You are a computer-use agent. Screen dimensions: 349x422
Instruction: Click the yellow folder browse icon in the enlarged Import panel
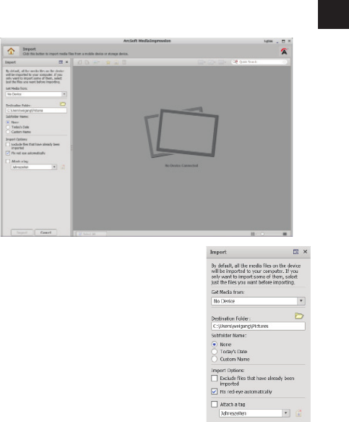click(298, 316)
